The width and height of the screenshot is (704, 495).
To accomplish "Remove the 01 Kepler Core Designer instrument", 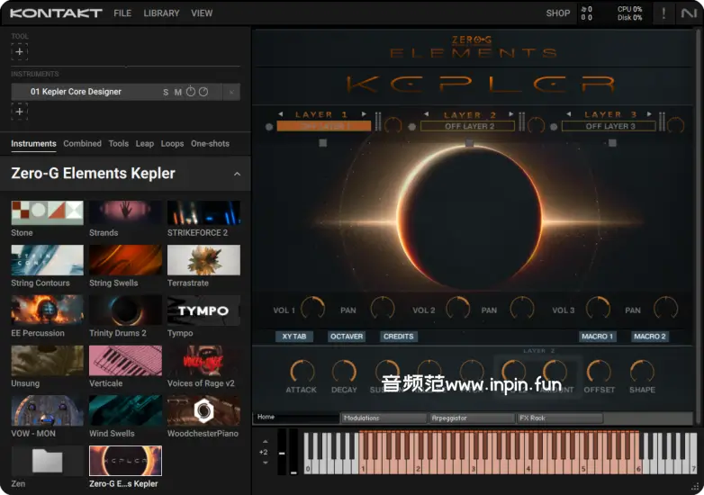I will tap(231, 92).
